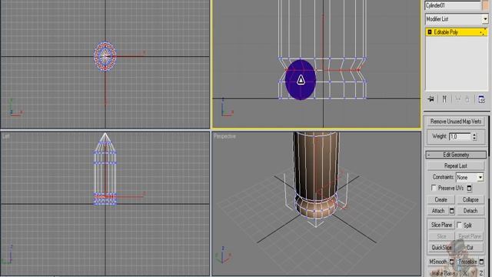Click the Left viewport label
Image resolution: width=492 pixels, height=277 pixels.
(6, 136)
